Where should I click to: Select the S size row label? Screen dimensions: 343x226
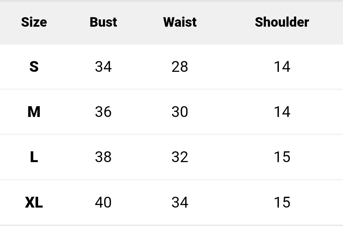[x=34, y=67]
